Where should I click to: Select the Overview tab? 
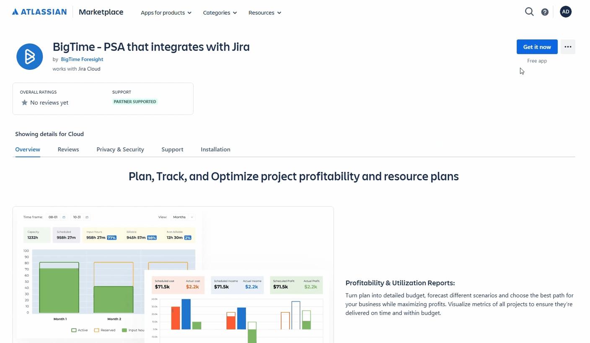point(28,149)
